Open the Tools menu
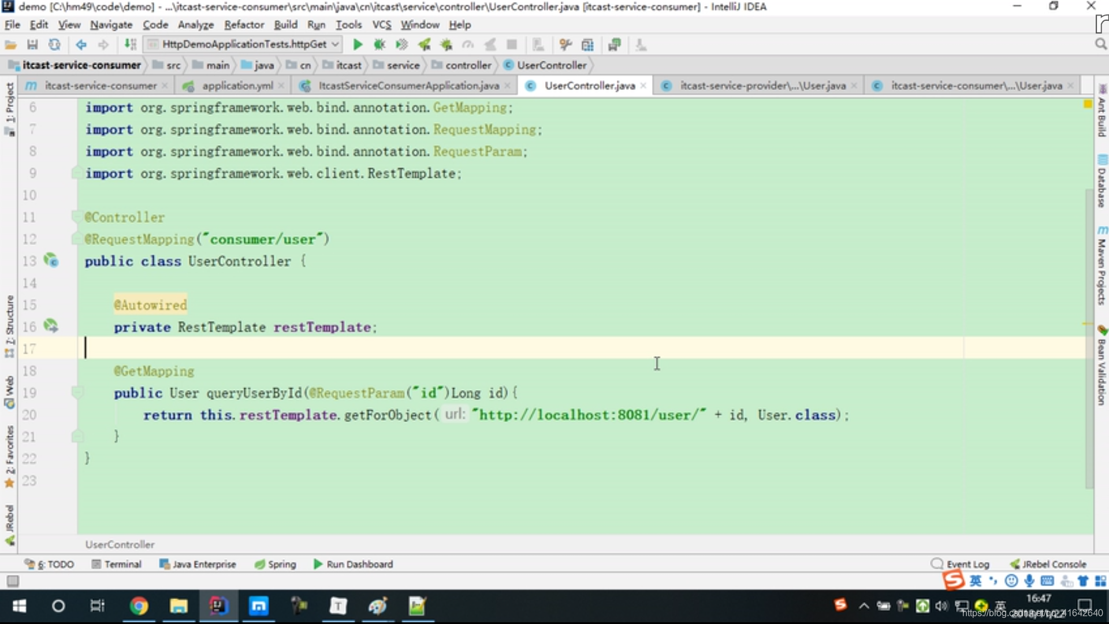 [x=348, y=25]
